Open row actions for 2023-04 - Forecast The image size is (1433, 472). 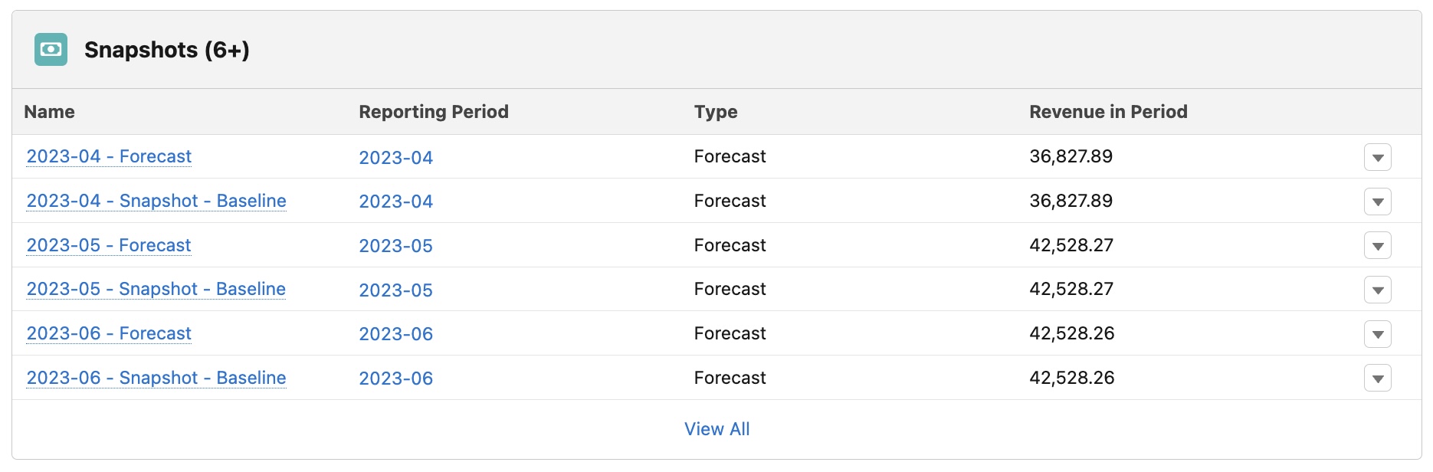(1378, 157)
